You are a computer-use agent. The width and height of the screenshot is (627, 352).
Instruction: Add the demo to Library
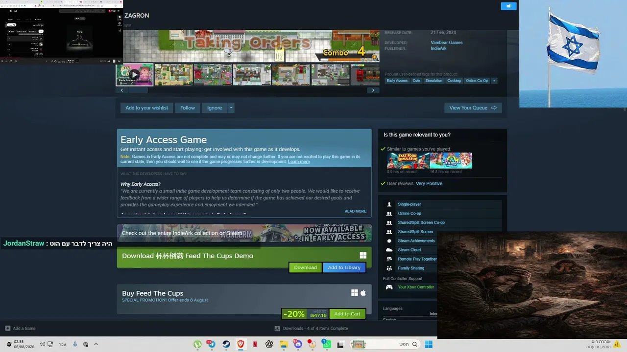click(344, 267)
